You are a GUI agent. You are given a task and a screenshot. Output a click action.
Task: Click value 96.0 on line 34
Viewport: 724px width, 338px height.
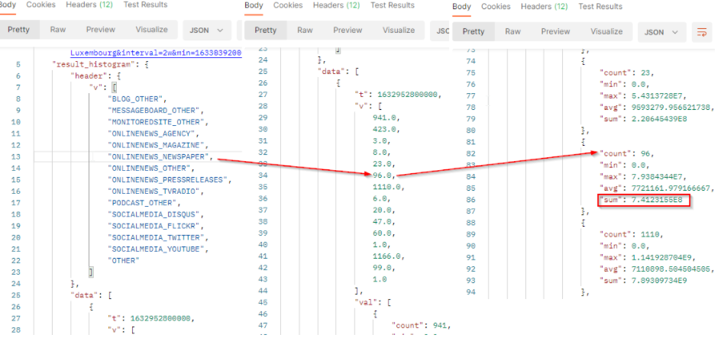click(x=382, y=175)
